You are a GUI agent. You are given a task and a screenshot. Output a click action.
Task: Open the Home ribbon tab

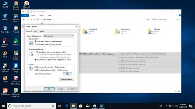(x=33, y=15)
